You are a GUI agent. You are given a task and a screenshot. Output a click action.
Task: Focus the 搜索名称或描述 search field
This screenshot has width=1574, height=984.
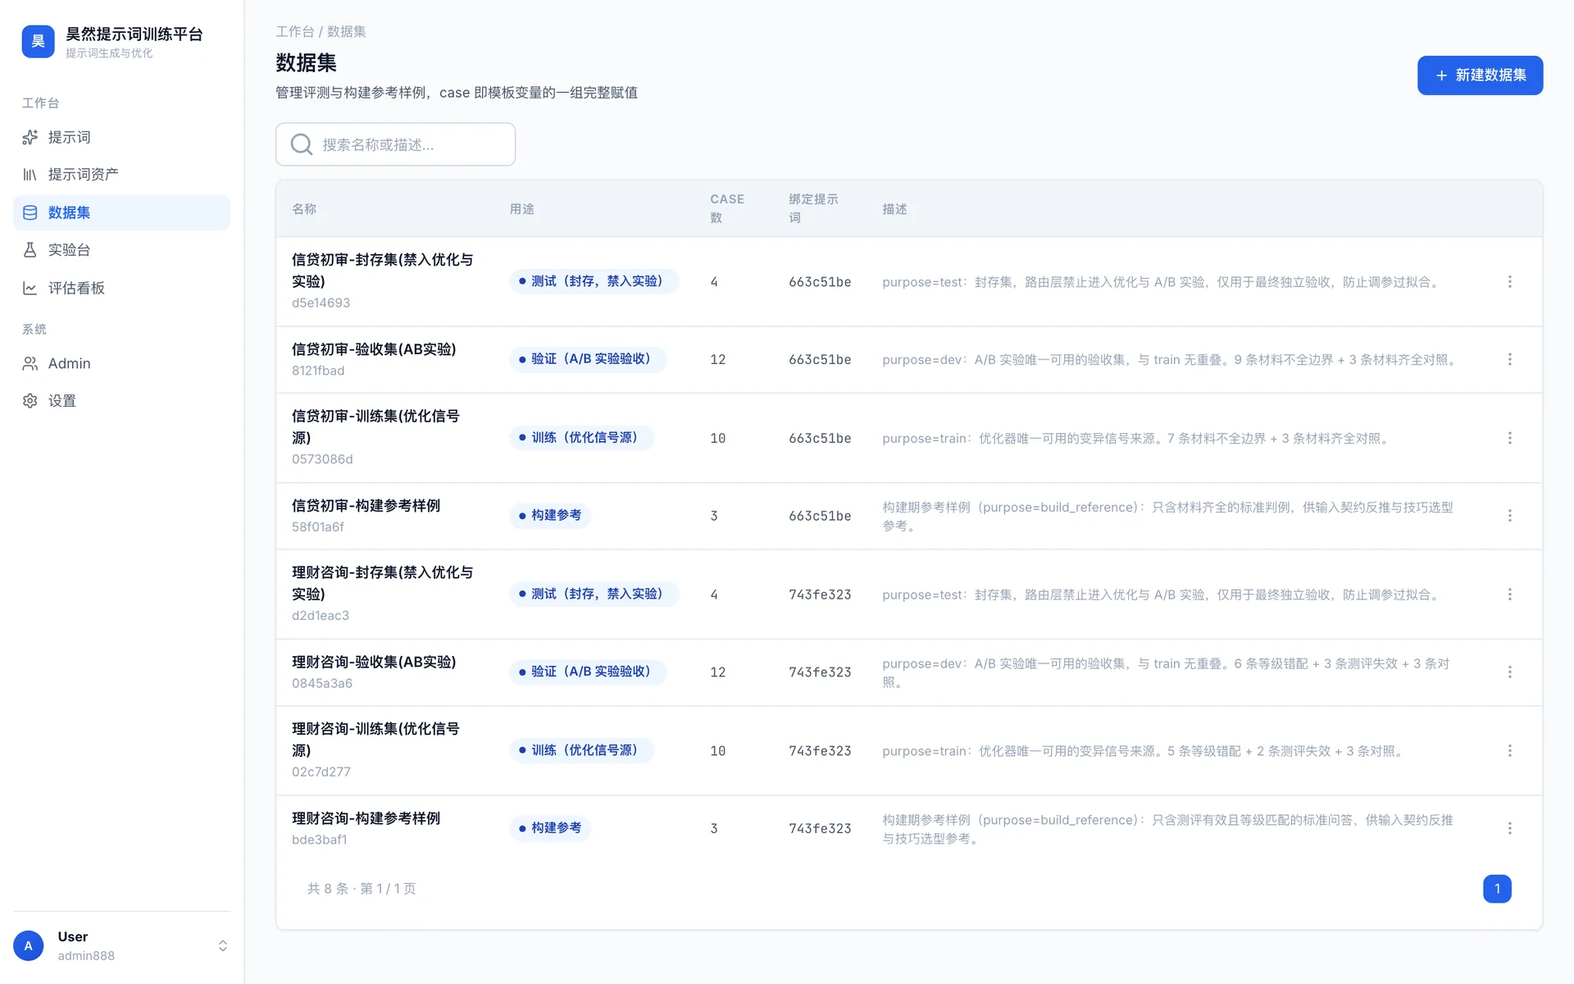395,144
